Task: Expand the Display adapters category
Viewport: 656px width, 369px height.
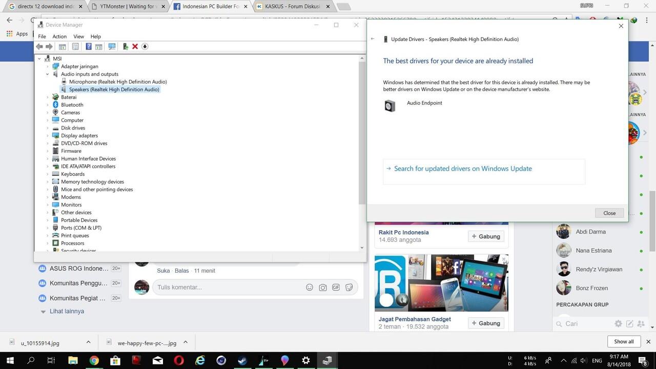Action: [48, 136]
